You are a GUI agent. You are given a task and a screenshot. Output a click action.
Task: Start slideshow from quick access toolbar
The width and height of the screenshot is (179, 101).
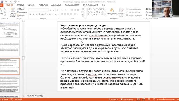coord(15,2)
